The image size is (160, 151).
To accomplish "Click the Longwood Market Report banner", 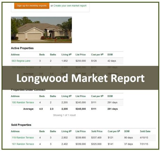I will (80, 78).
